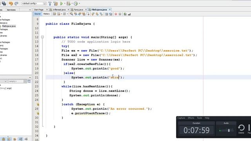Screen dimensions: 251x141
Task: Click the Save All toolbar icon
Action: 4,4
